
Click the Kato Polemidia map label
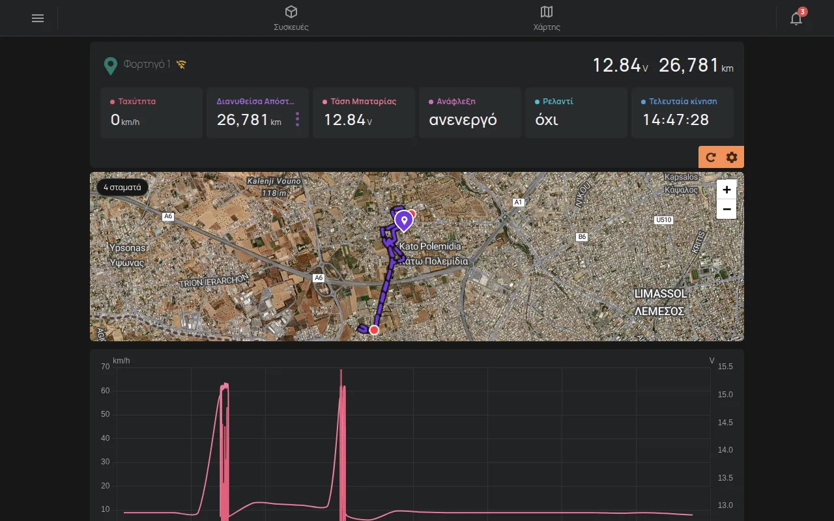tap(430, 246)
